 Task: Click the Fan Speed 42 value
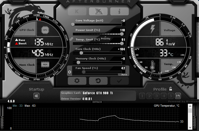(x=123, y=68)
